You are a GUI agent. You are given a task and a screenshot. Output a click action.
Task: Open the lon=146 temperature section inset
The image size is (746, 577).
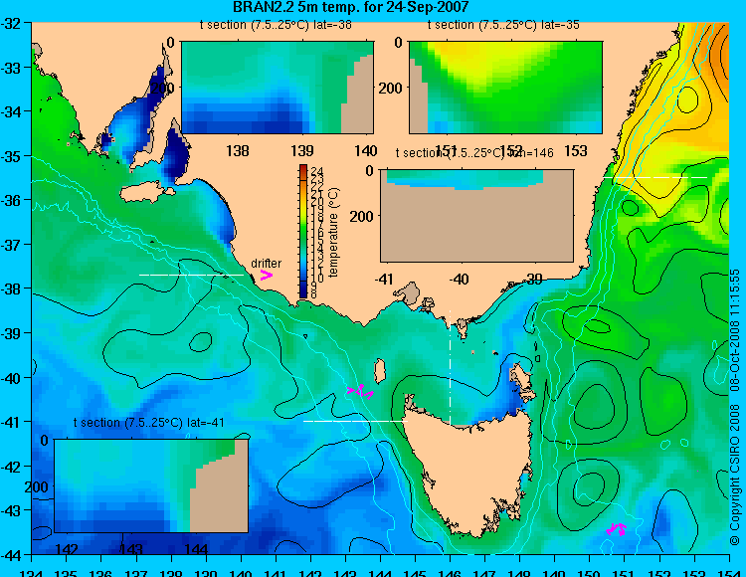pyautogui.click(x=476, y=216)
